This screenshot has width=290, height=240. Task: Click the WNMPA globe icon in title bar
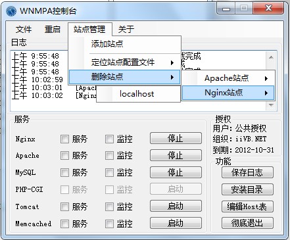click(x=11, y=11)
